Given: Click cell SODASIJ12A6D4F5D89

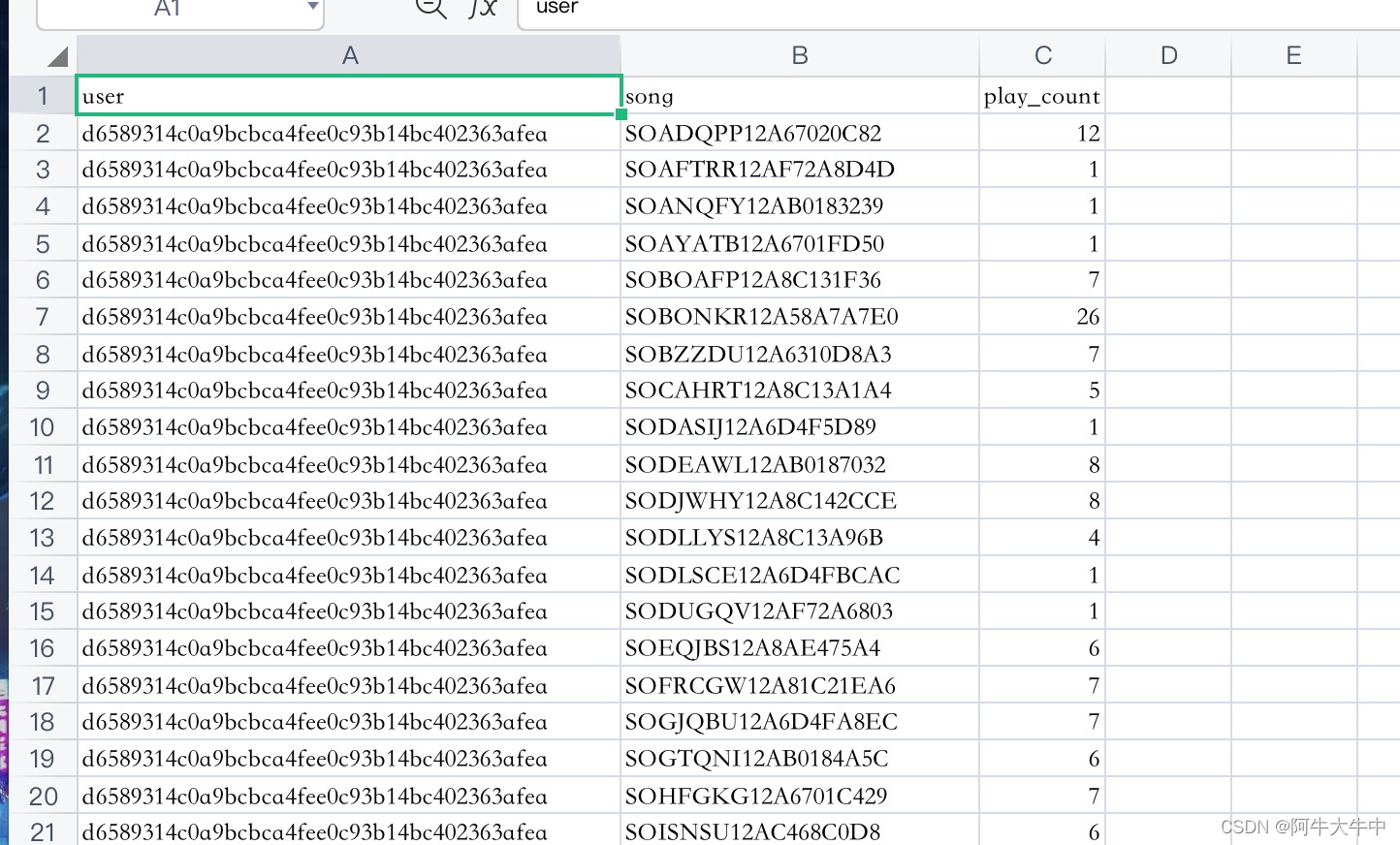Looking at the screenshot, I should pyautogui.click(x=800, y=427).
